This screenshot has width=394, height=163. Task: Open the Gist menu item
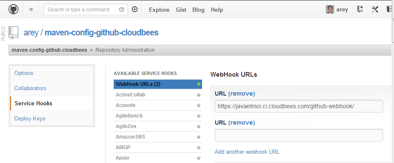click(181, 10)
